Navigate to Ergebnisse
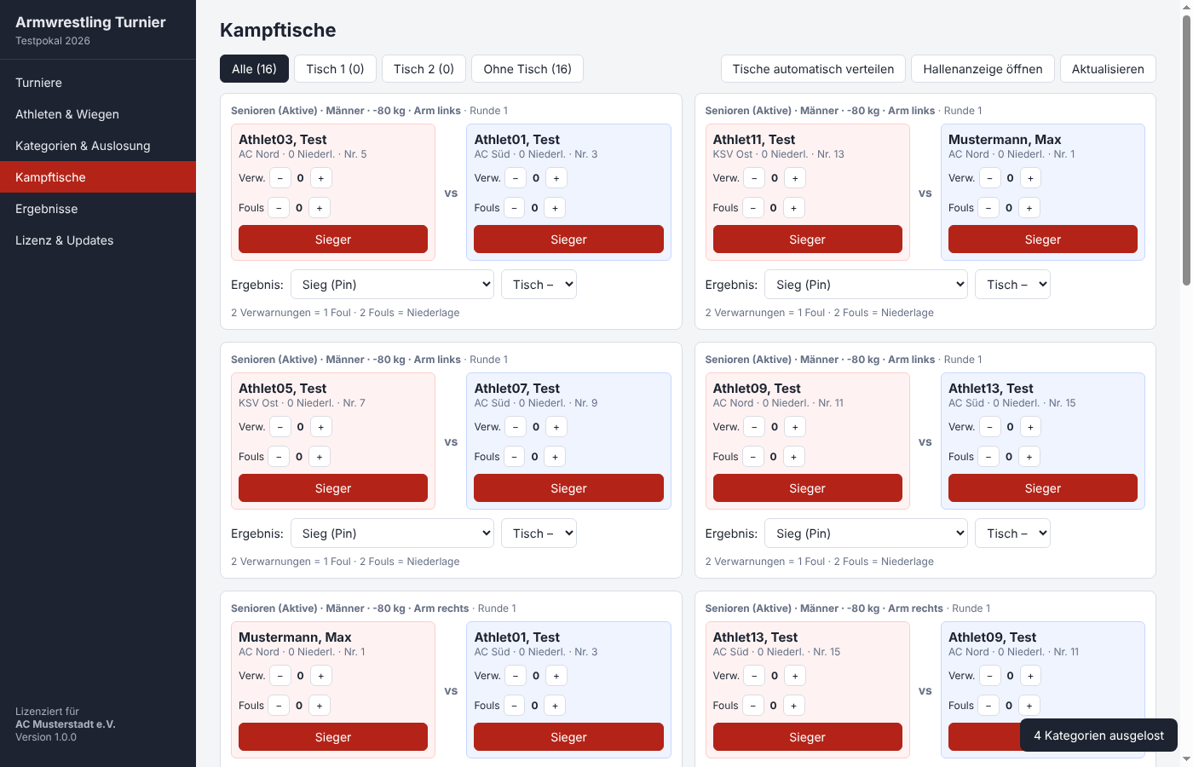 (98, 209)
